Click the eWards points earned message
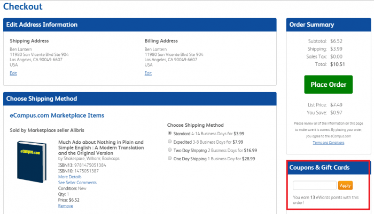 coord(325,200)
